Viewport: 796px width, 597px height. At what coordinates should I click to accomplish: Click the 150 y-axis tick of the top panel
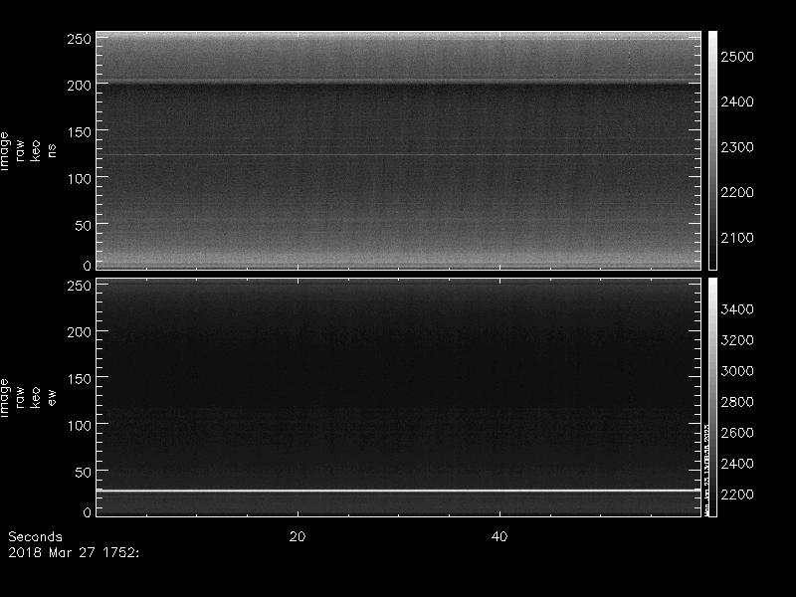[x=79, y=132]
